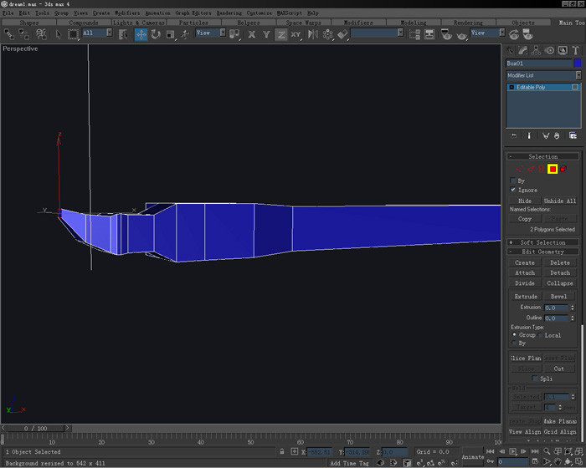This screenshot has height=468, width=586.
Task: Click the Extrude button
Action: (526, 297)
